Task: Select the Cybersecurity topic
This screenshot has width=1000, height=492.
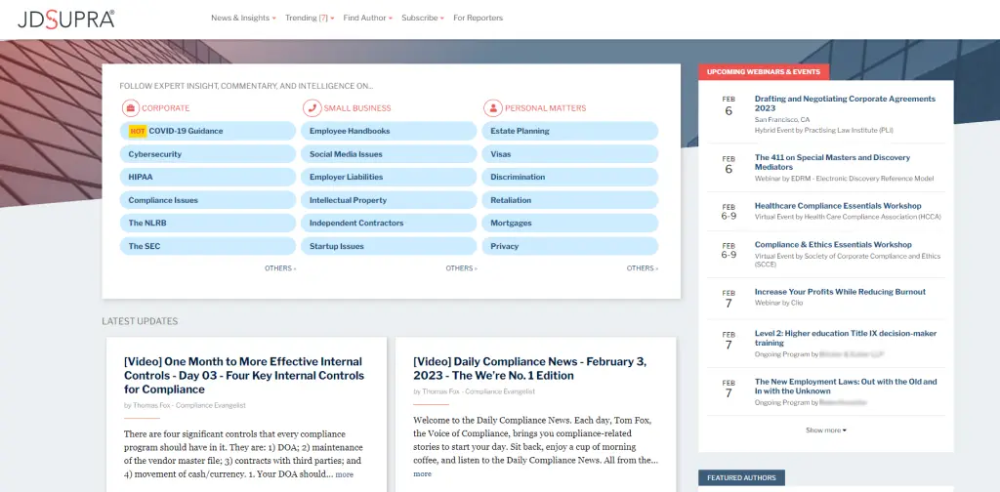Action: (208, 154)
